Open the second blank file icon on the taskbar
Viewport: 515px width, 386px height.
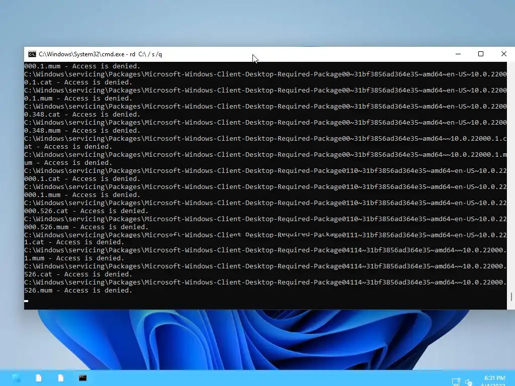(x=61, y=378)
